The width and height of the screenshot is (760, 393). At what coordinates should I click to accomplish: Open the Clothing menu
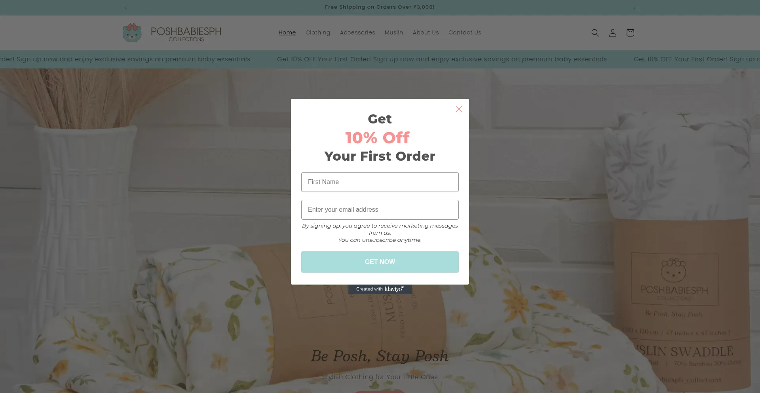pyautogui.click(x=318, y=32)
